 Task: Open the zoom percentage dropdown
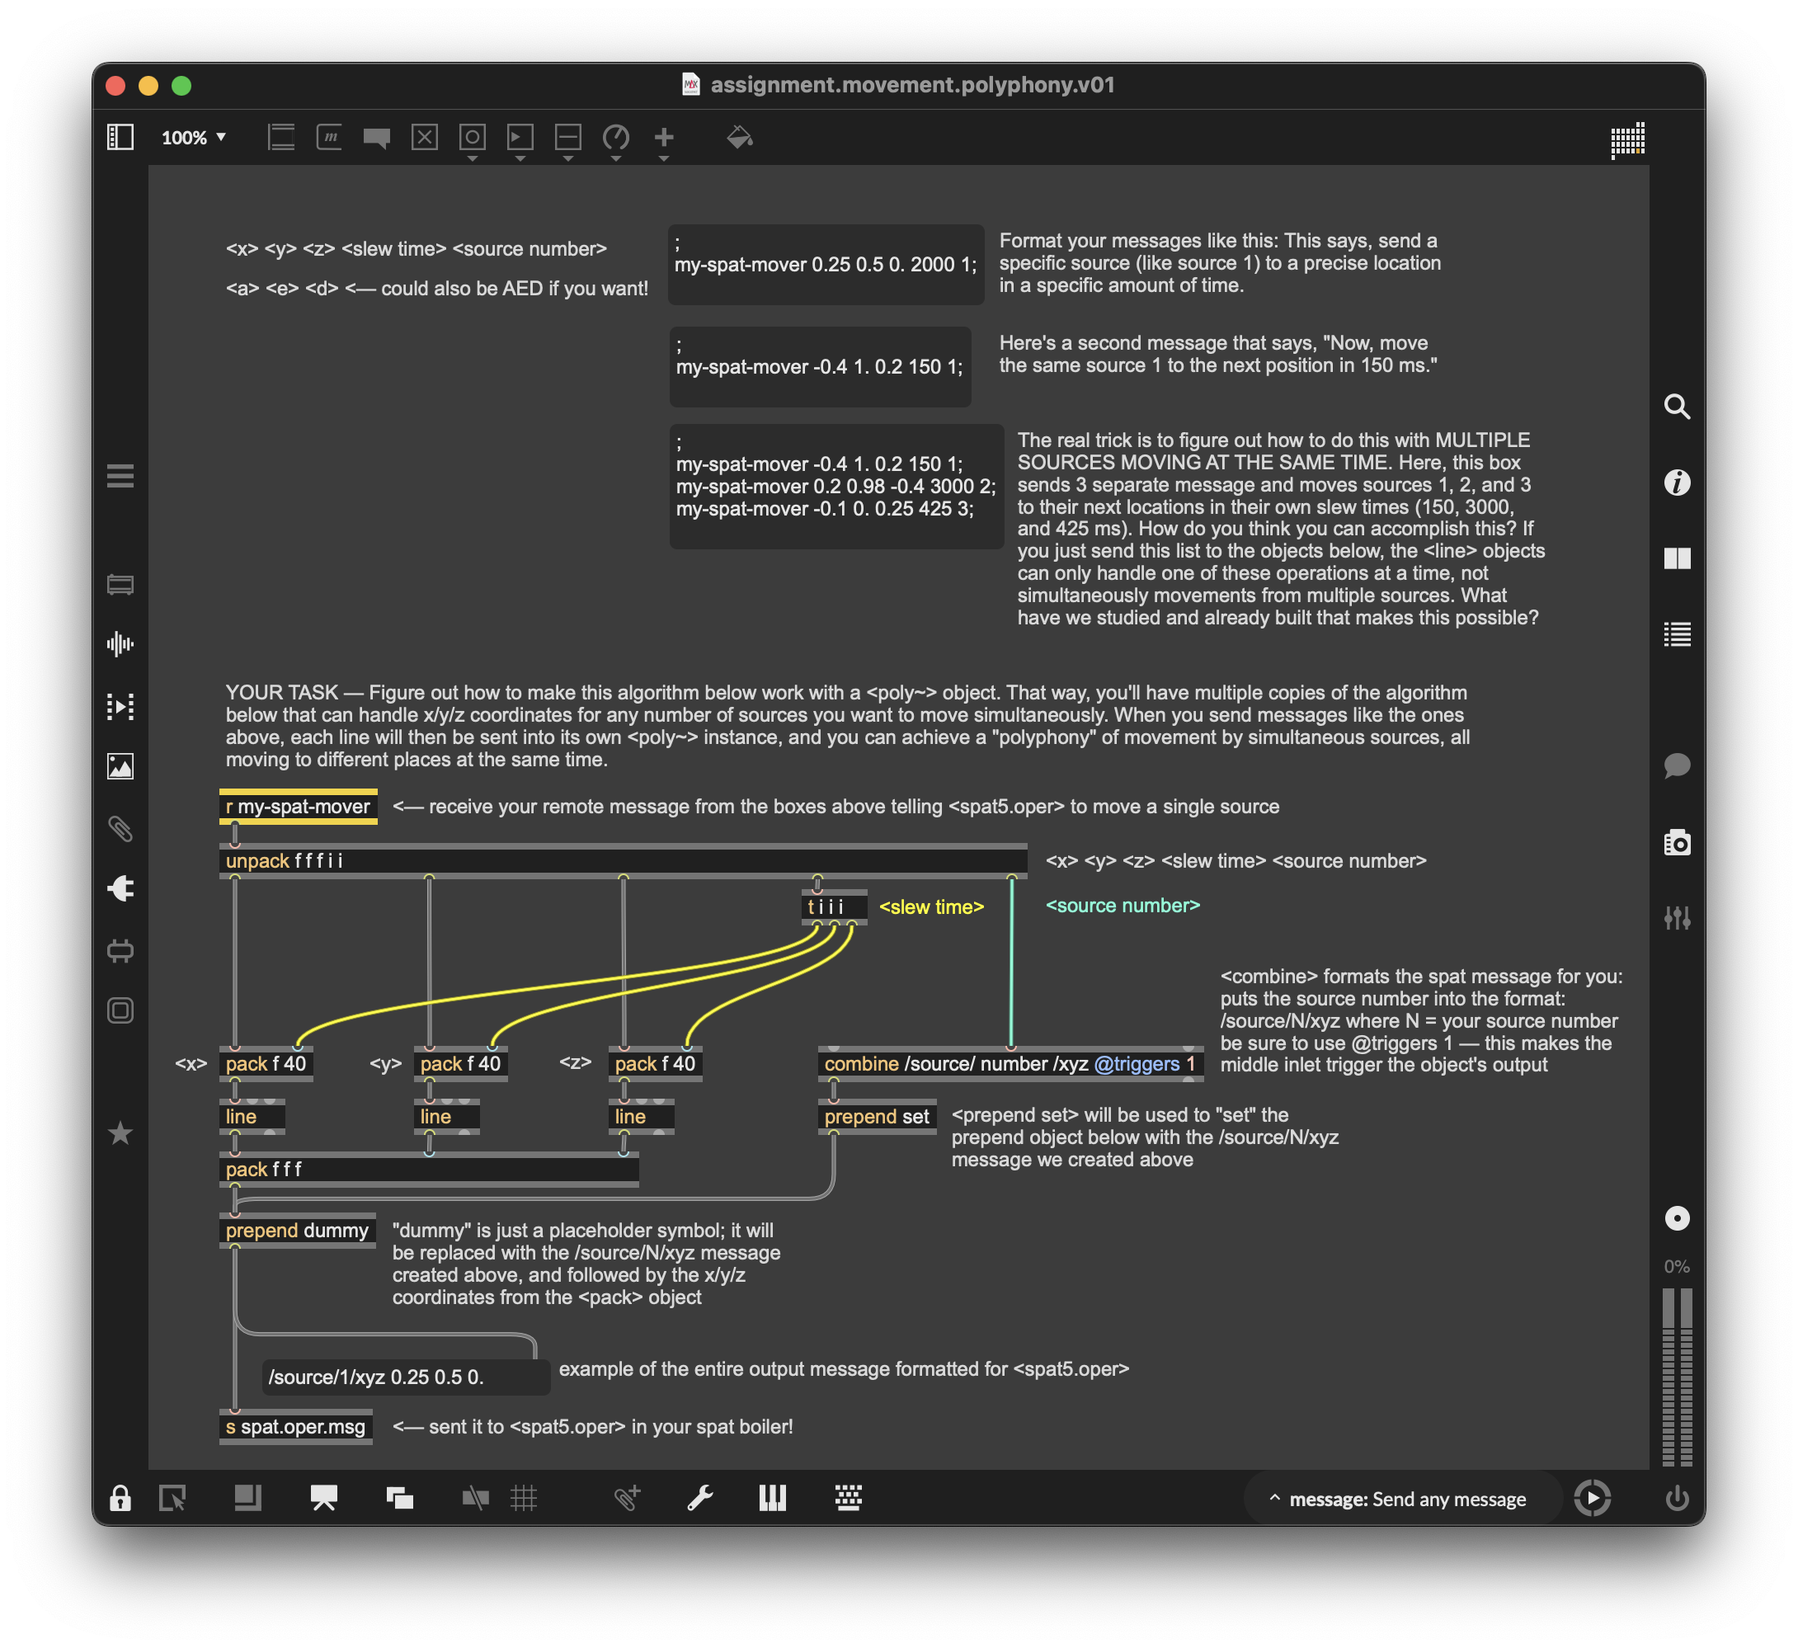[195, 137]
